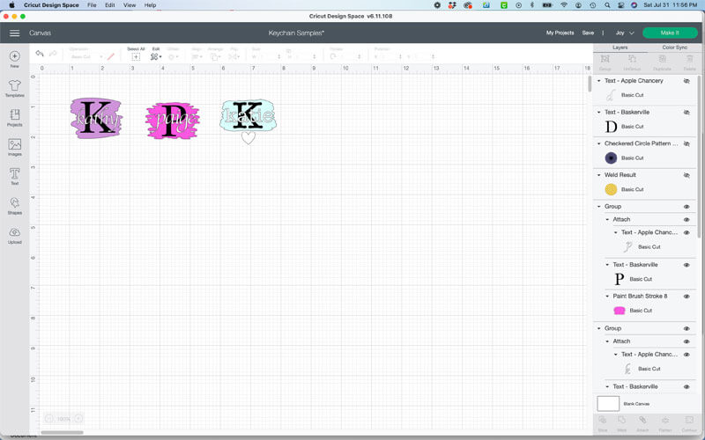Hide the second Group layer
This screenshot has height=440, width=705.
[x=686, y=329]
